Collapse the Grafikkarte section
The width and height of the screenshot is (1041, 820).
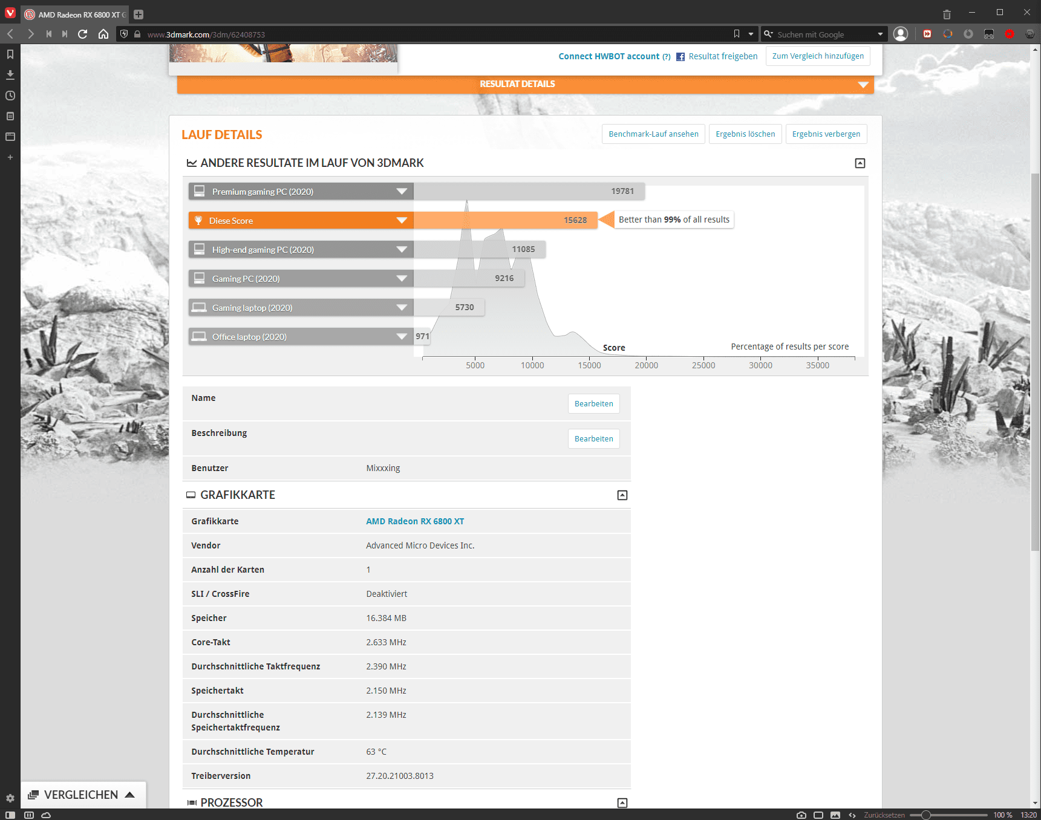622,495
